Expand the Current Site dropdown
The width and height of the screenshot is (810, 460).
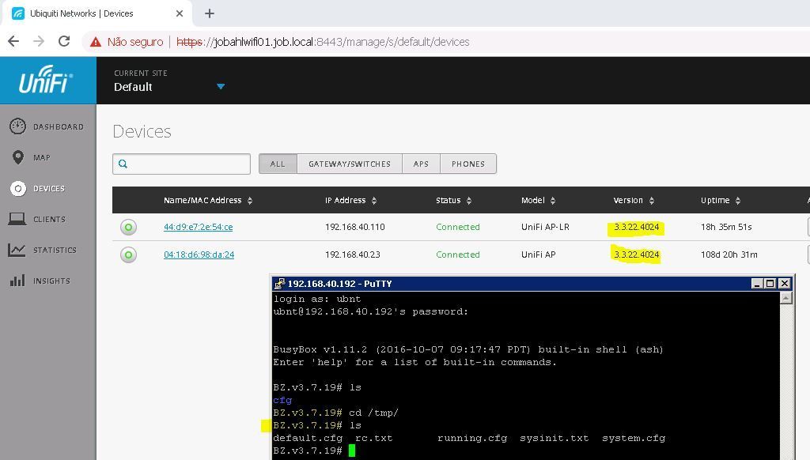221,86
